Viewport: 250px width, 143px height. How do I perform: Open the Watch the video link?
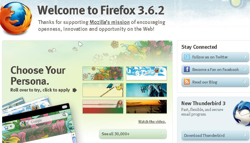(x=152, y=122)
